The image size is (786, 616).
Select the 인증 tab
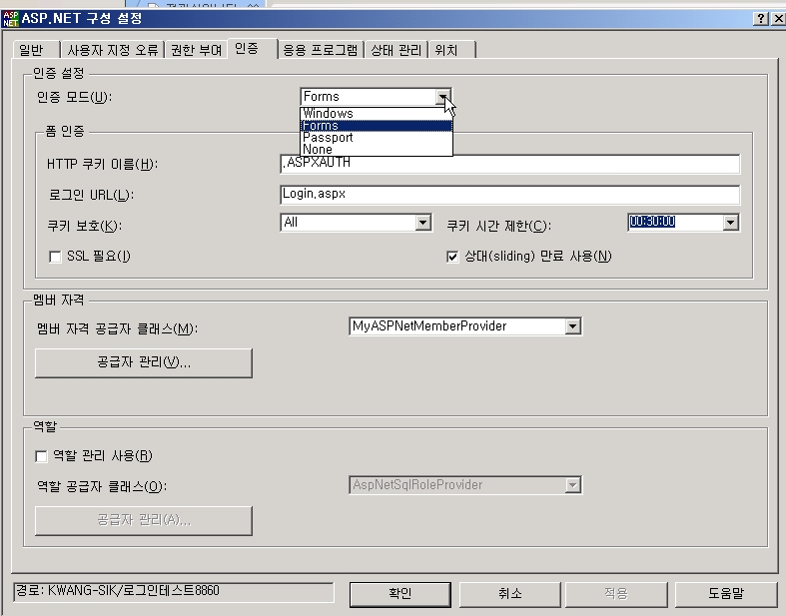click(252, 49)
